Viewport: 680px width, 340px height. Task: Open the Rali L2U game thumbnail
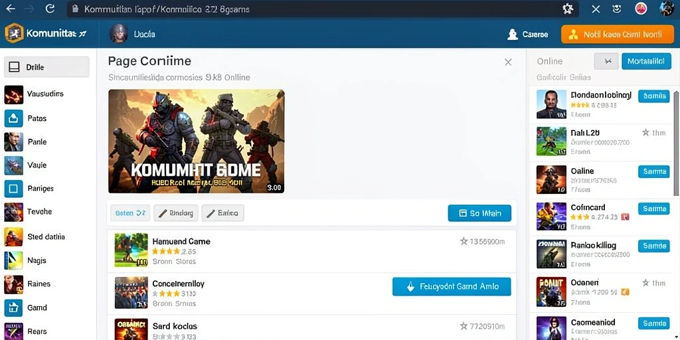click(x=551, y=141)
